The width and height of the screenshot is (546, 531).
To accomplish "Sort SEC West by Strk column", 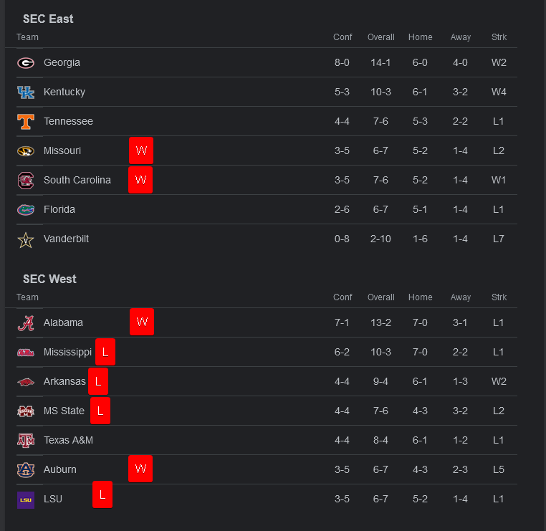I will 499,297.
